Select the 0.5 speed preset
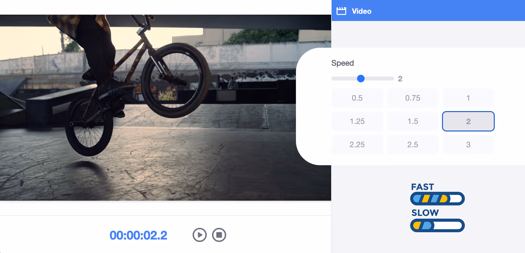 (357, 98)
